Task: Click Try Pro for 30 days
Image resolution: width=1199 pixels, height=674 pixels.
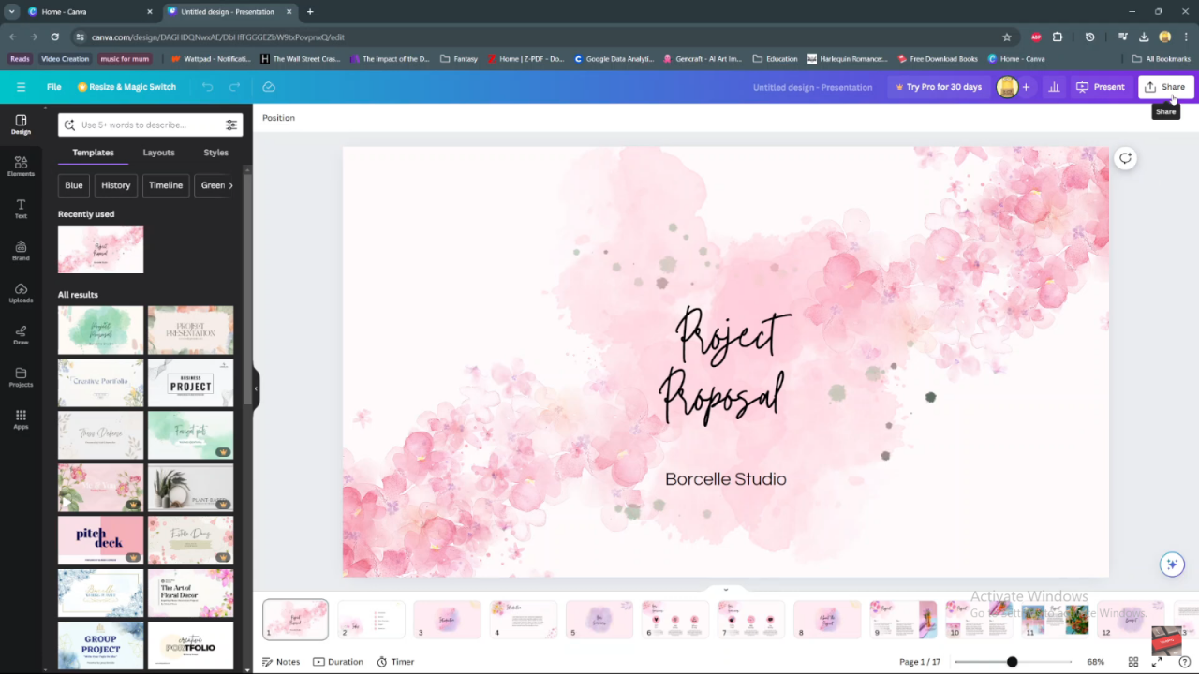Action: point(938,87)
